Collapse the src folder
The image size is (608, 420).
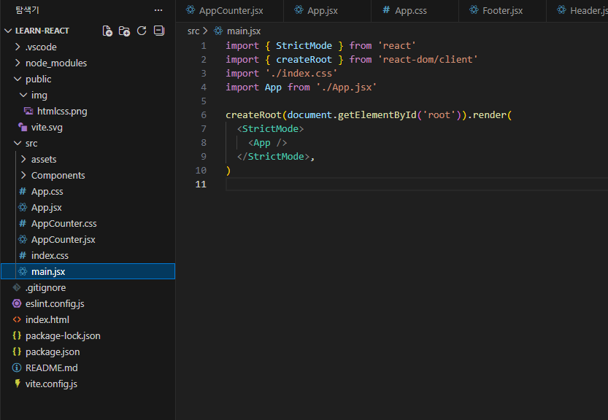tap(31, 143)
